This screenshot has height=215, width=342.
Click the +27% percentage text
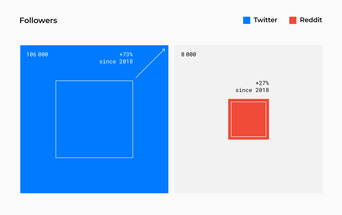[x=262, y=83]
